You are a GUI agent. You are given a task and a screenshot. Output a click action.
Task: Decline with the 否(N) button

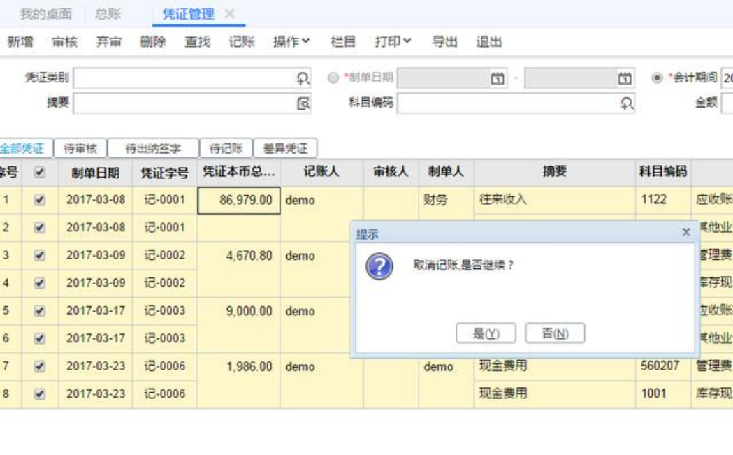[x=555, y=333]
